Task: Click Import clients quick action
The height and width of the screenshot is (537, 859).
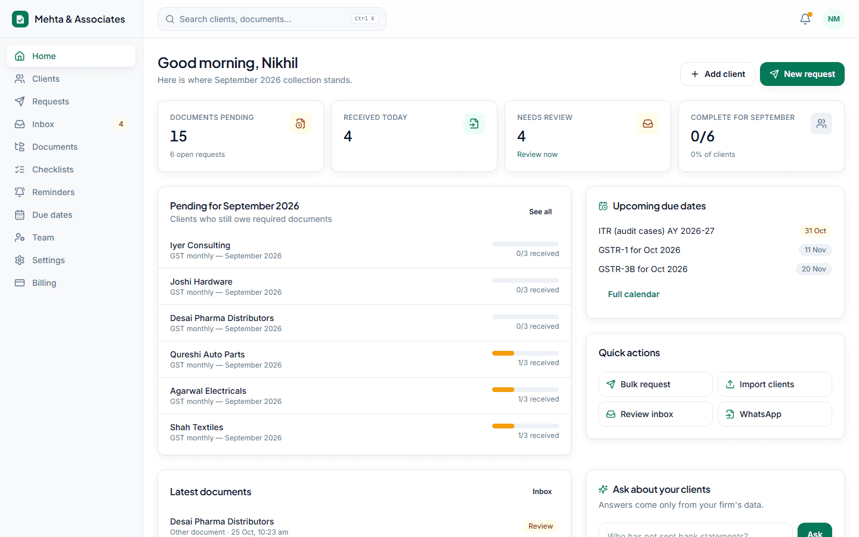Action: pos(775,384)
